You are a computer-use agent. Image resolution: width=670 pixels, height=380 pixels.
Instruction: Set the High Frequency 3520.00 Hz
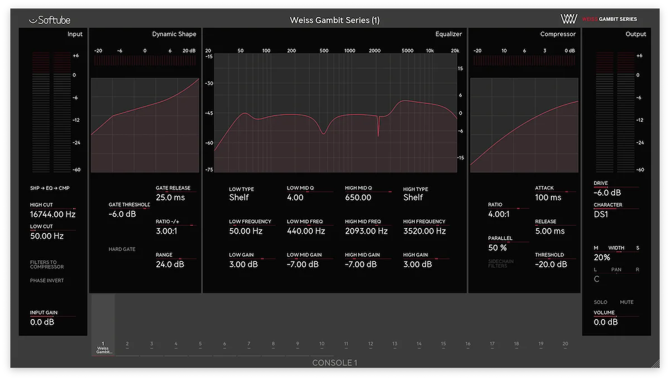[x=426, y=227]
